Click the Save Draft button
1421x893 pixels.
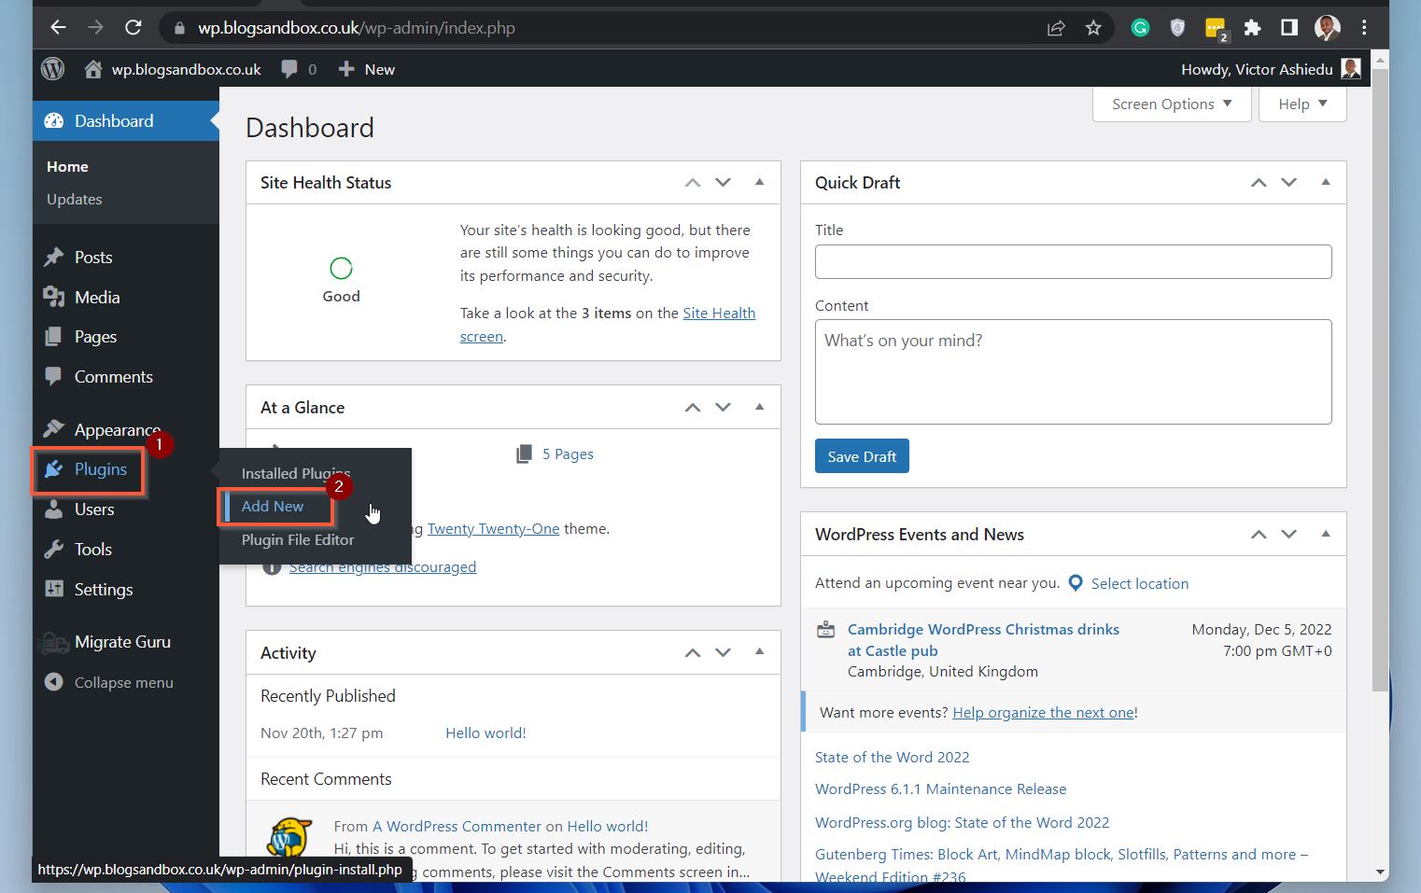(x=862, y=456)
